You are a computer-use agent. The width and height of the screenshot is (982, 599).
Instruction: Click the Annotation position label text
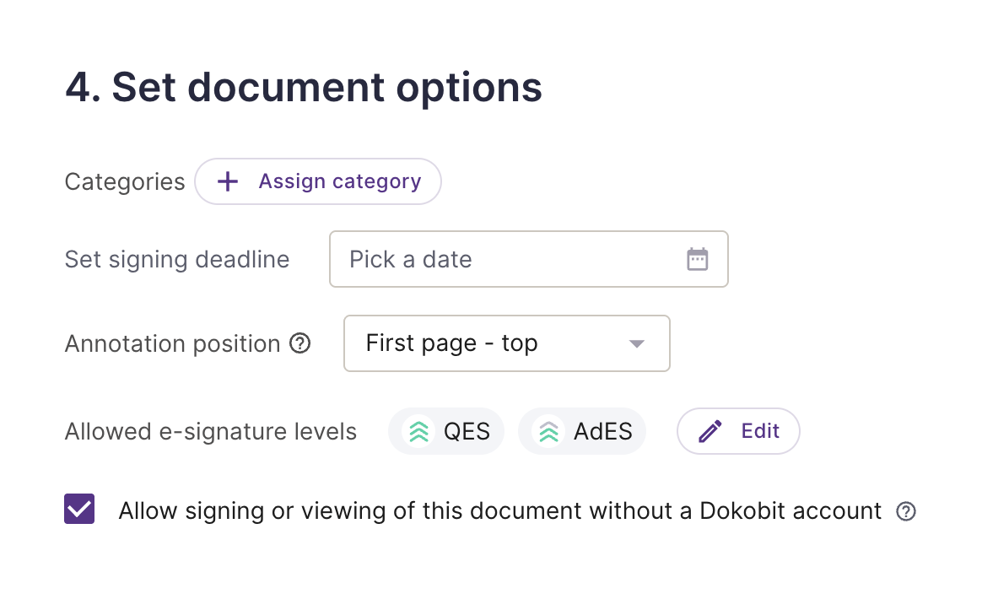172,344
